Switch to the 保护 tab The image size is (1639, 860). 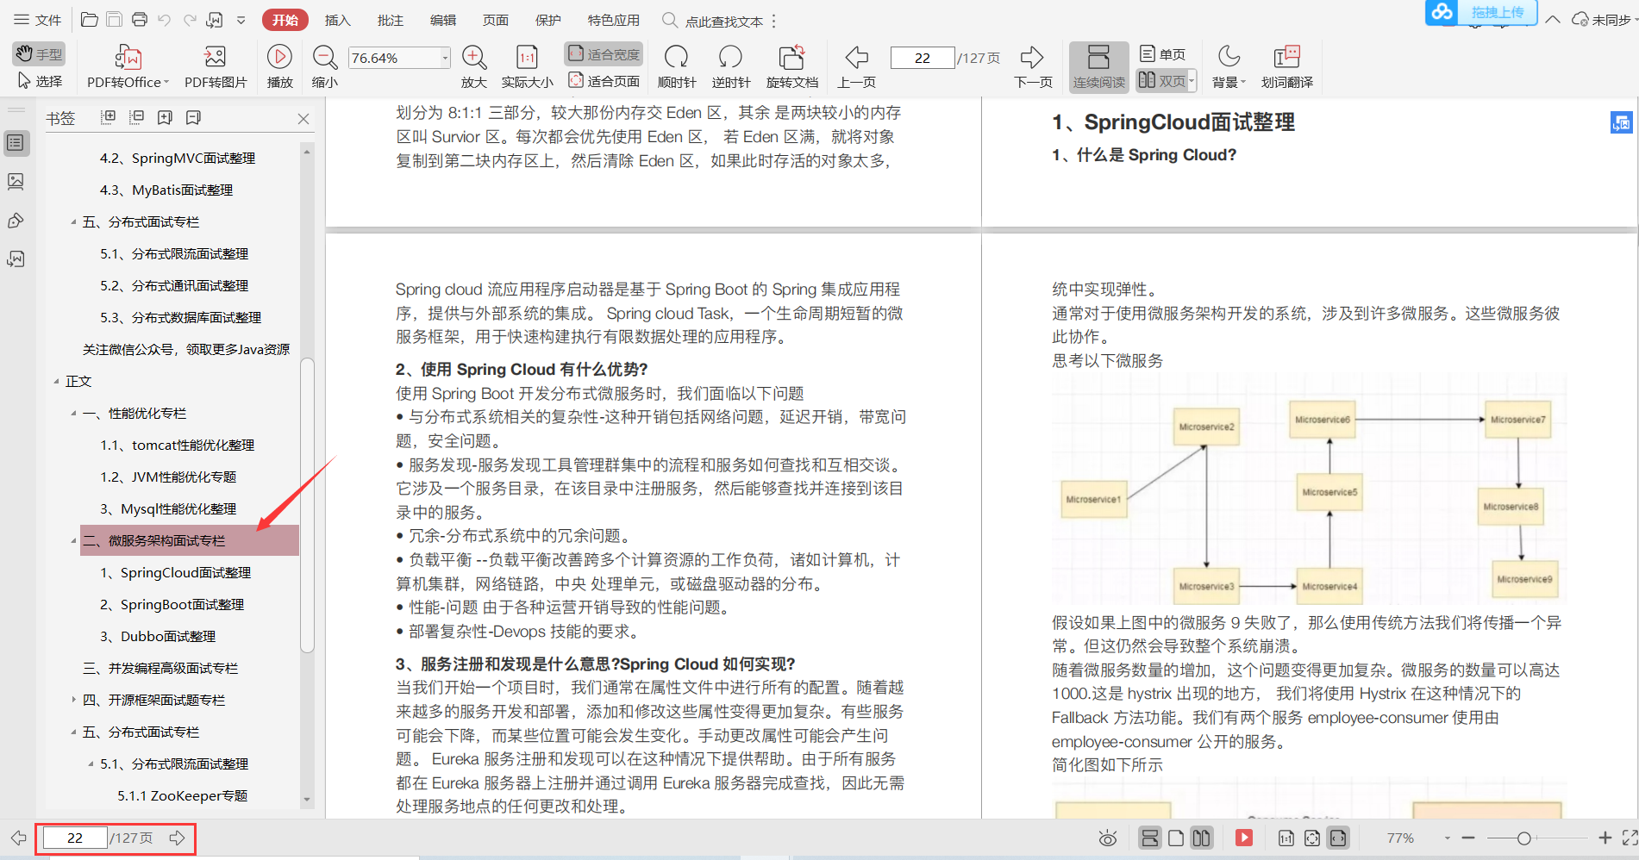point(547,20)
